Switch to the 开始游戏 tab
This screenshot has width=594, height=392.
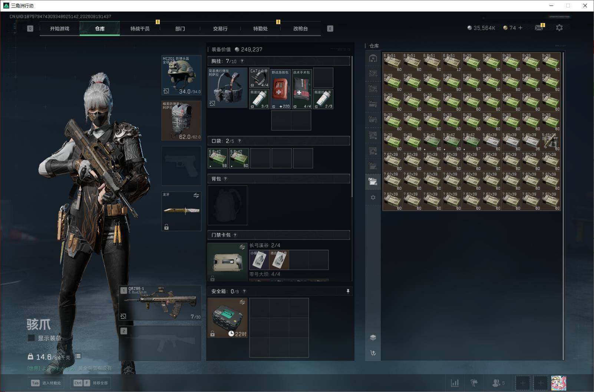[x=60, y=29]
